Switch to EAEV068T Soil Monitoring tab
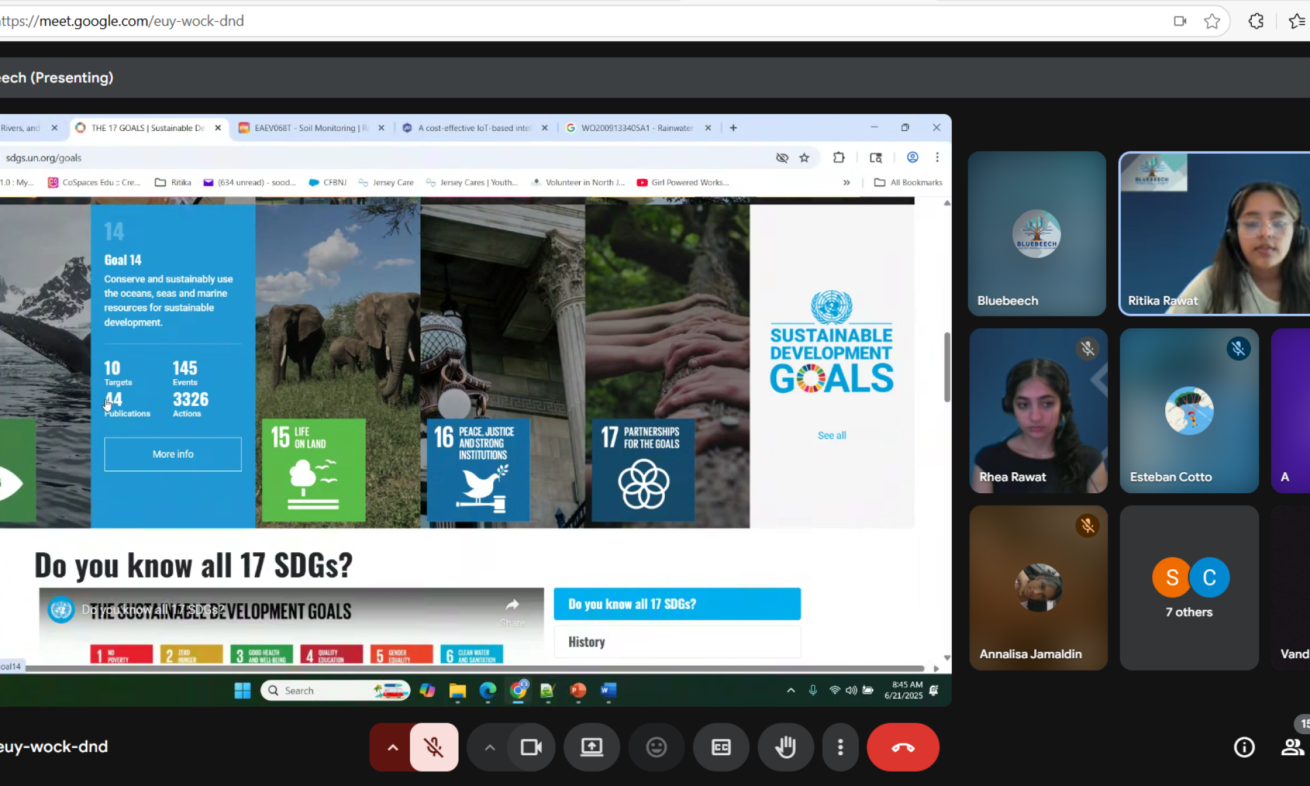1310x786 pixels. click(312, 128)
